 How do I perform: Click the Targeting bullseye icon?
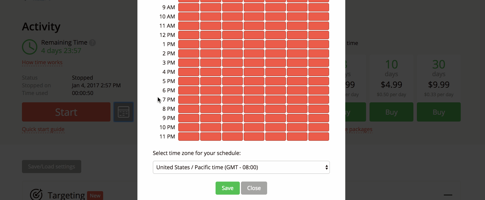pyautogui.click(x=36, y=195)
